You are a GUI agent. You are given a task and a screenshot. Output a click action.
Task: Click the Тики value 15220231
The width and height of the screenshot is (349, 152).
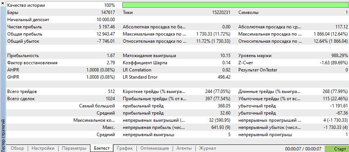click(x=221, y=12)
